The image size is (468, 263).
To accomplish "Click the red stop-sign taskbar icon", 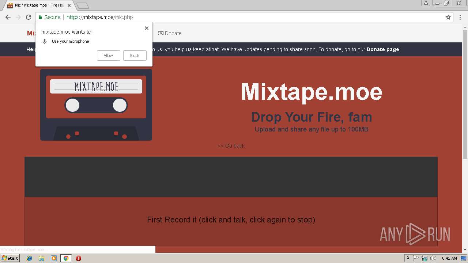I will coord(78,258).
